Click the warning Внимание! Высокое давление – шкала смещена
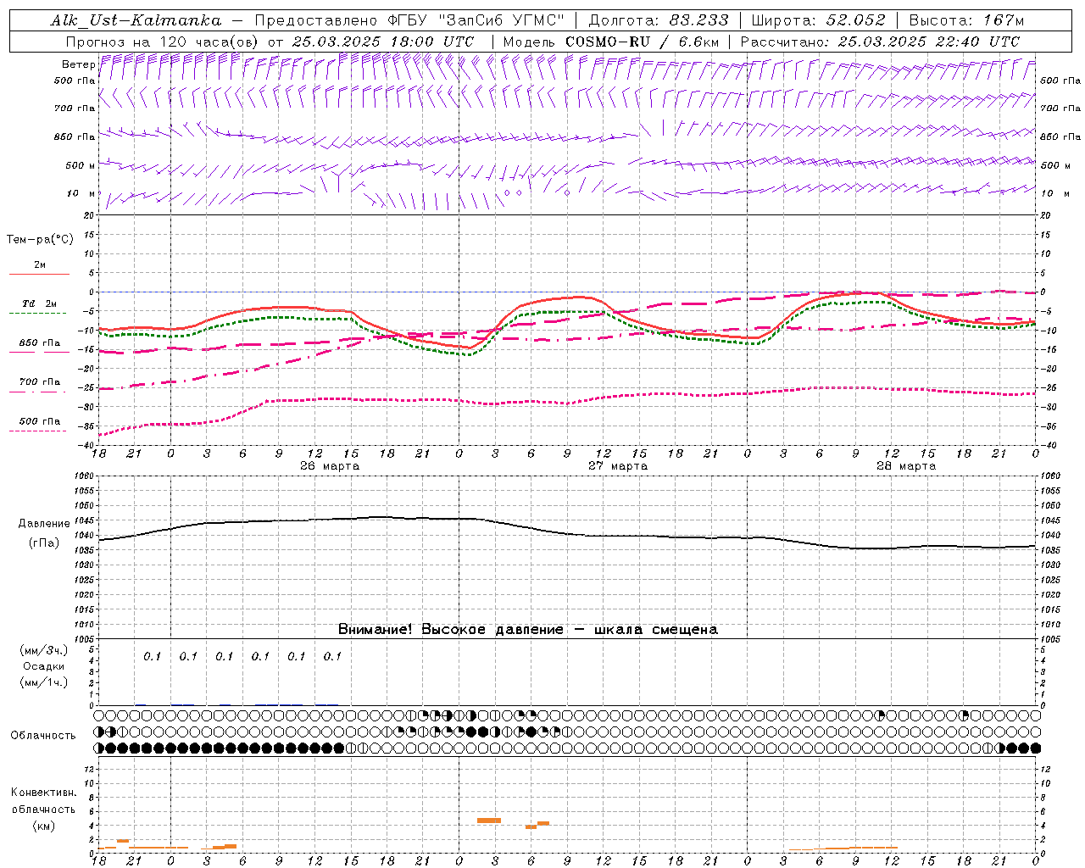 (x=528, y=629)
